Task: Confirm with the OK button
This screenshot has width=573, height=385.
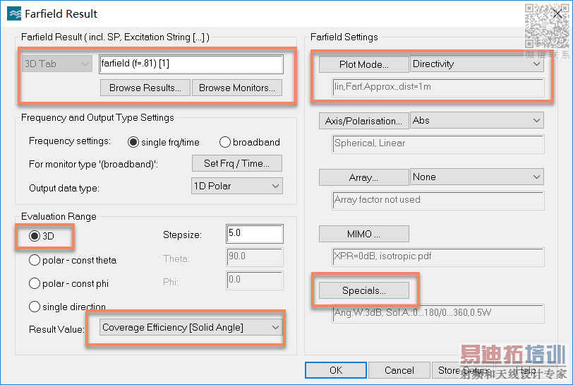Action: (336, 370)
